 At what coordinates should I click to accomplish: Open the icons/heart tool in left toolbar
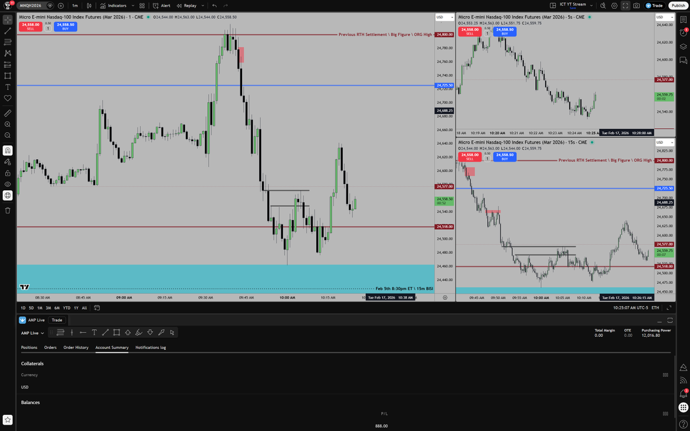coord(7,98)
